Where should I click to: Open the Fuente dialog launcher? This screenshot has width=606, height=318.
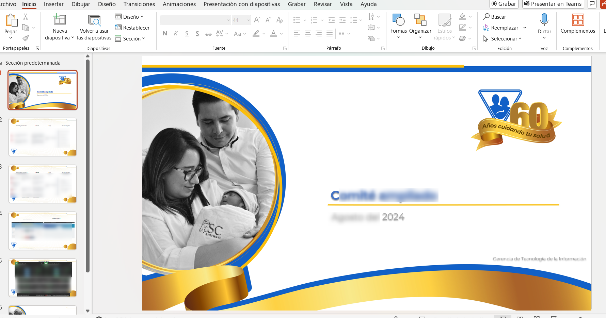point(285,48)
